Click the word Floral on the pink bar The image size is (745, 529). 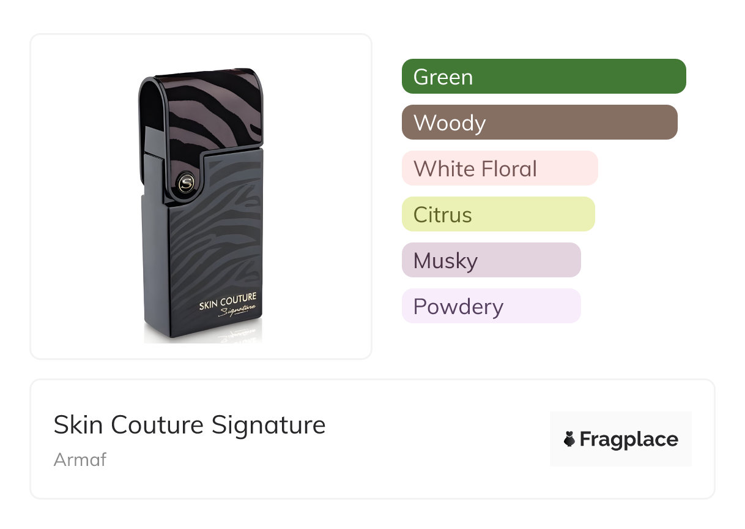[508, 168]
